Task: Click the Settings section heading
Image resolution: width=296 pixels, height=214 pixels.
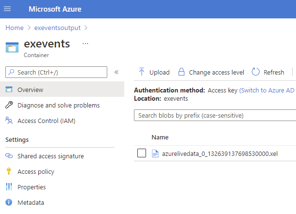Action: point(17,140)
